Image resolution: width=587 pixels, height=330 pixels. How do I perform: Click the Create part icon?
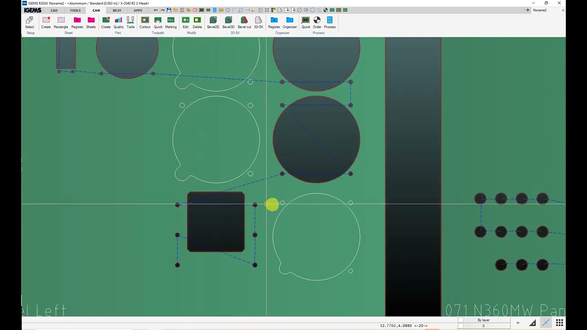click(105, 22)
